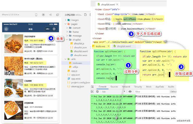Close the tools.wxs editor tab
The image size is (193, 124).
tap(108, 46)
